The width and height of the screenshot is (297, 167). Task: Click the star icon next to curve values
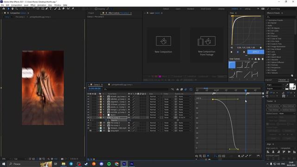pos(261,47)
